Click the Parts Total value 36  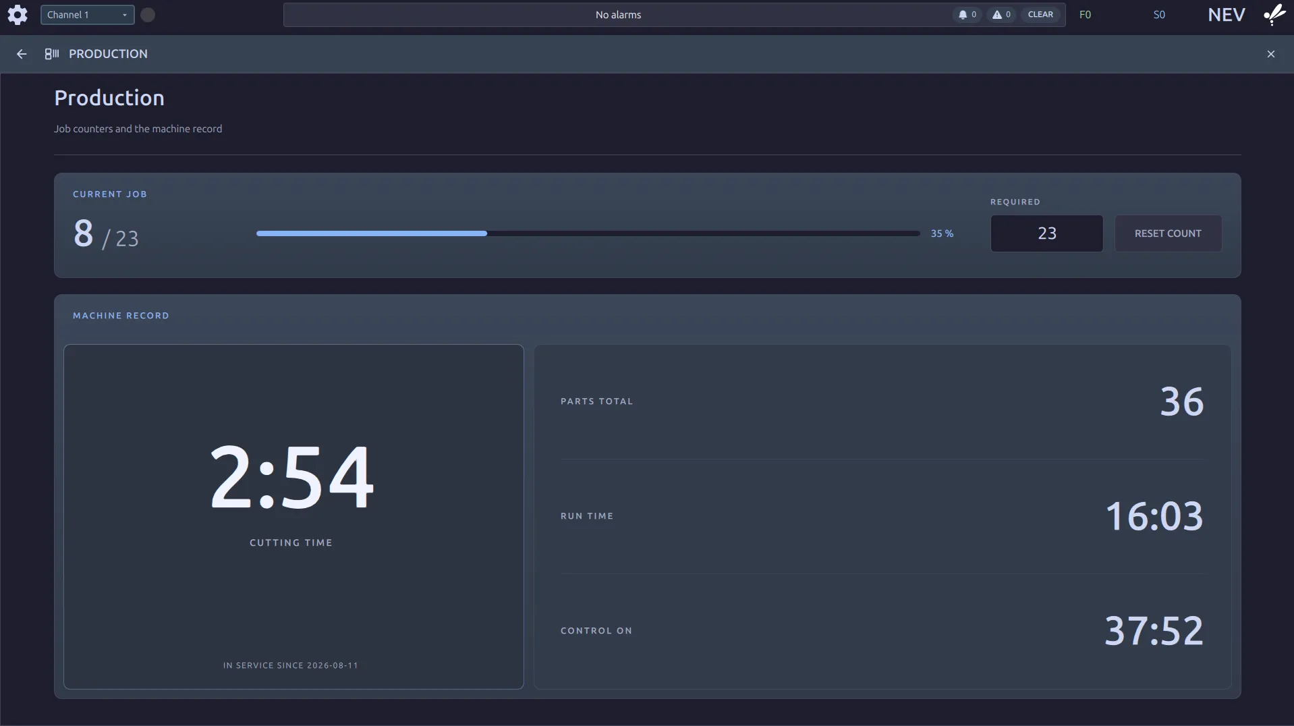pos(1181,401)
